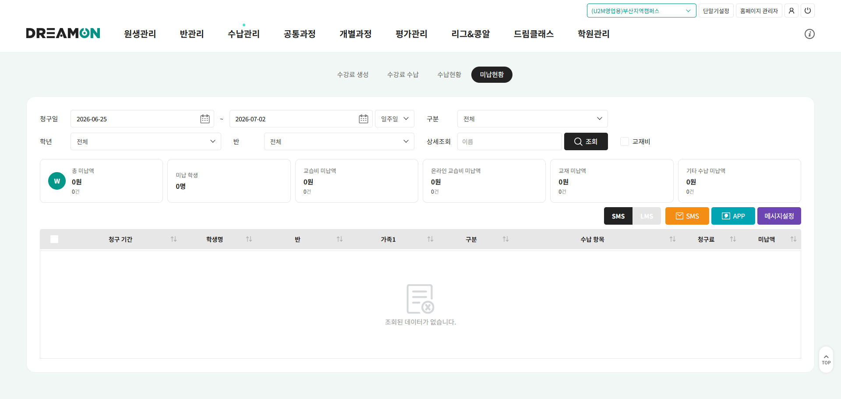This screenshot has width=841, height=399.
Task: Click the 교습비 미납액 summary card
Action: (357, 181)
